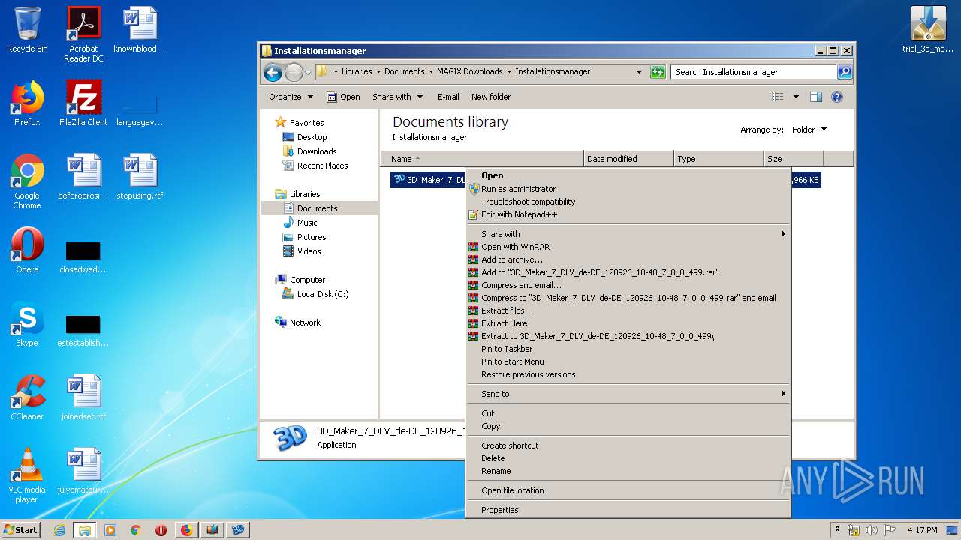The width and height of the screenshot is (961, 540).
Task: Click the Firefox taskbar icon
Action: pyautogui.click(x=186, y=530)
